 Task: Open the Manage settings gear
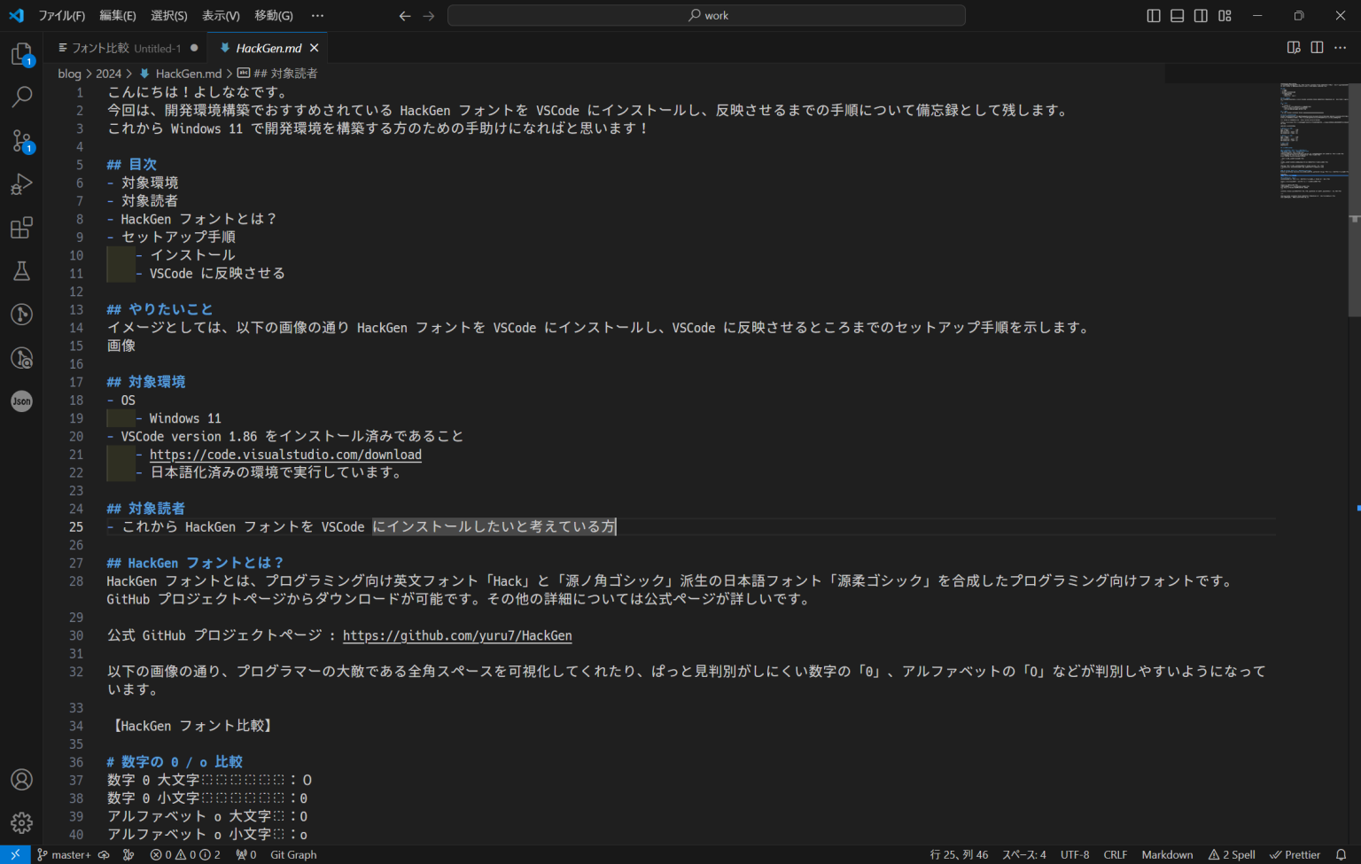pyautogui.click(x=21, y=822)
